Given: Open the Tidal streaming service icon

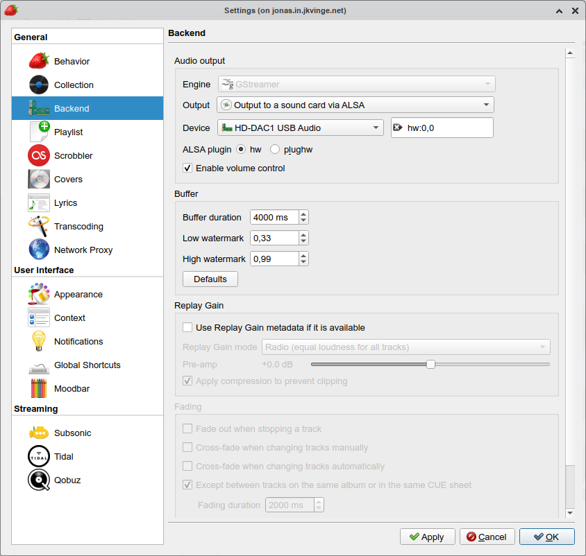Looking at the screenshot, I should [x=39, y=456].
